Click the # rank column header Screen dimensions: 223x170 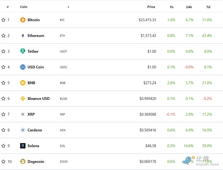coord(8,7)
